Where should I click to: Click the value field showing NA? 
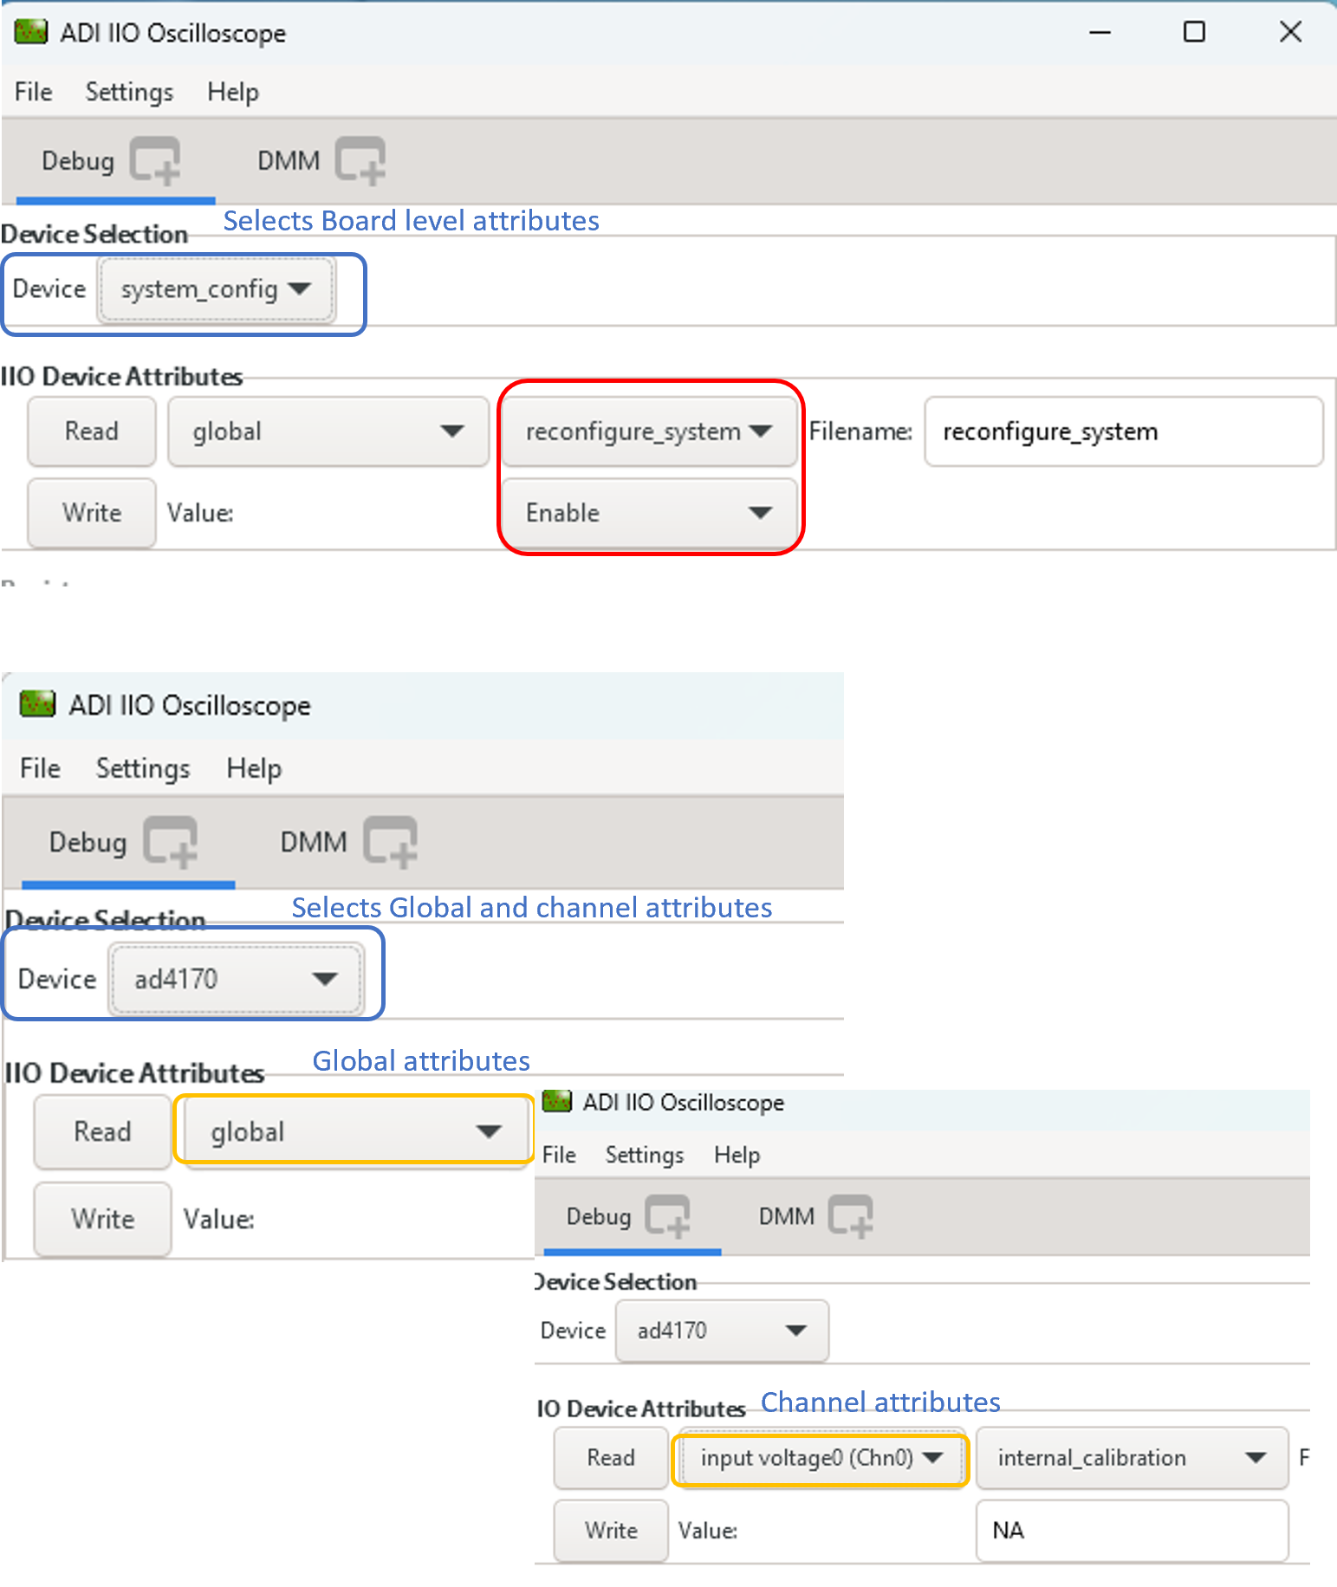[1131, 1531]
